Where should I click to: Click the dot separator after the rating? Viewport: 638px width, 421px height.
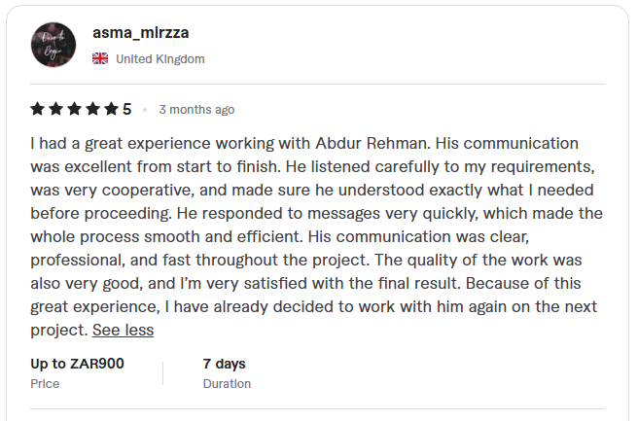[145, 110]
